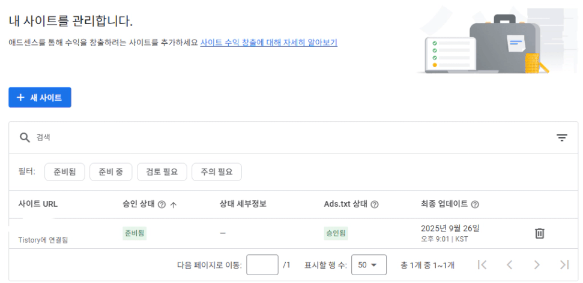Open the rows-per-page 50 dropdown
Image resolution: width=583 pixels, height=283 pixels.
coord(367,264)
